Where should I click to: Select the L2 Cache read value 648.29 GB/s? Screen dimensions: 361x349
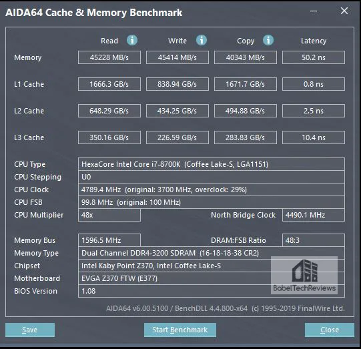point(109,111)
